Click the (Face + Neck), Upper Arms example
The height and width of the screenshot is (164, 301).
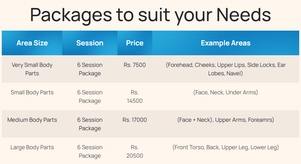click(225, 120)
